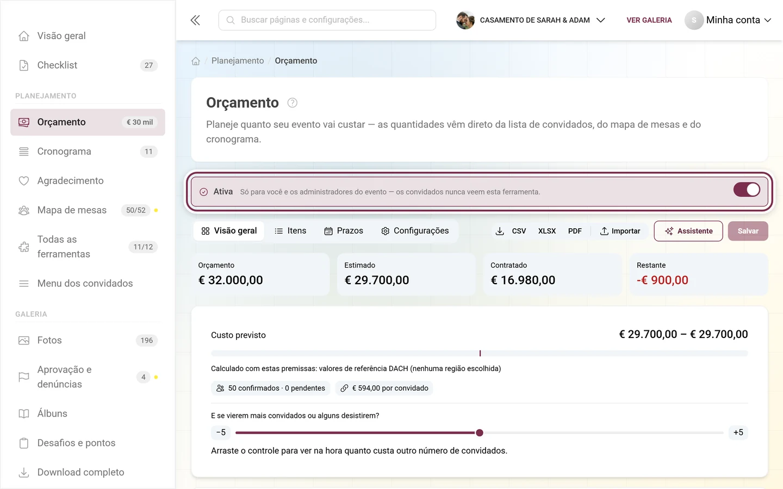Click the Importar button
Screen dimensions: 783x489
pyautogui.click(x=620, y=231)
